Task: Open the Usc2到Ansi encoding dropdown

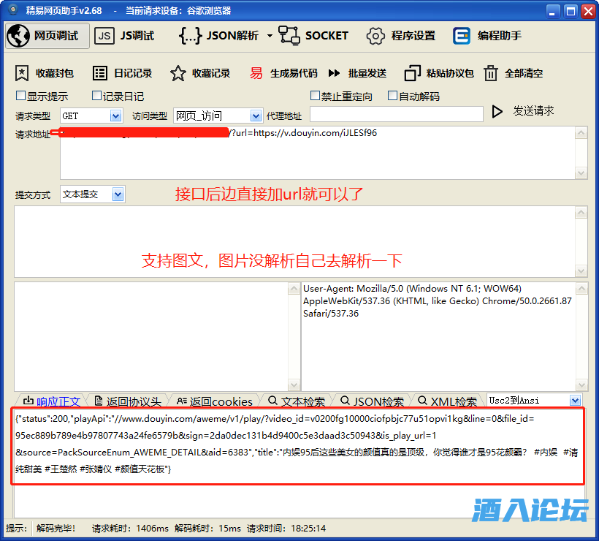Action: pyautogui.click(x=575, y=401)
